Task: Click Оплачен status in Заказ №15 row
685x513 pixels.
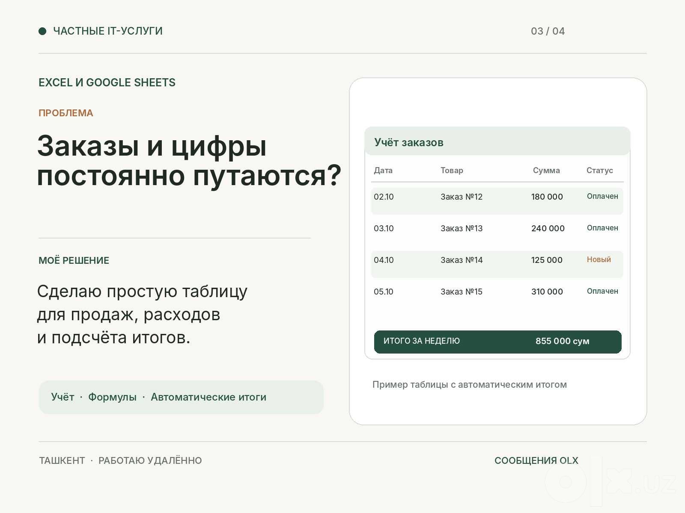Action: (x=602, y=291)
